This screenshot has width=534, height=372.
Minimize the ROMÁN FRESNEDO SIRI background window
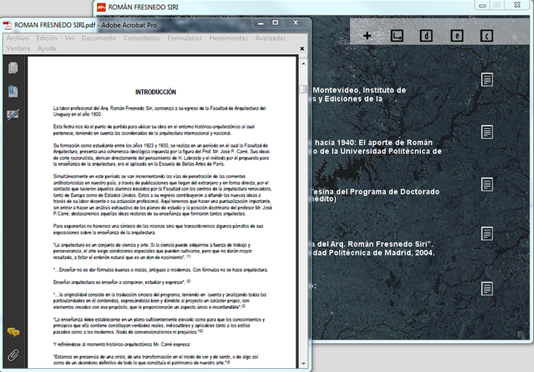pyautogui.click(x=482, y=5)
